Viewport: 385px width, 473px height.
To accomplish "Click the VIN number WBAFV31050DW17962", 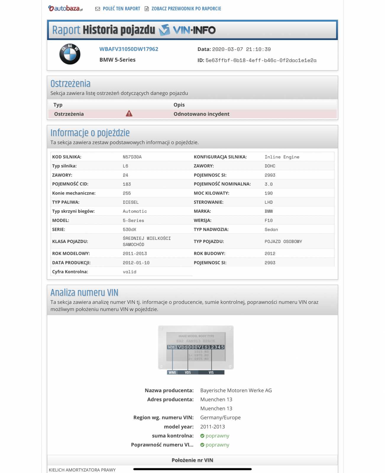I will tap(129, 49).
